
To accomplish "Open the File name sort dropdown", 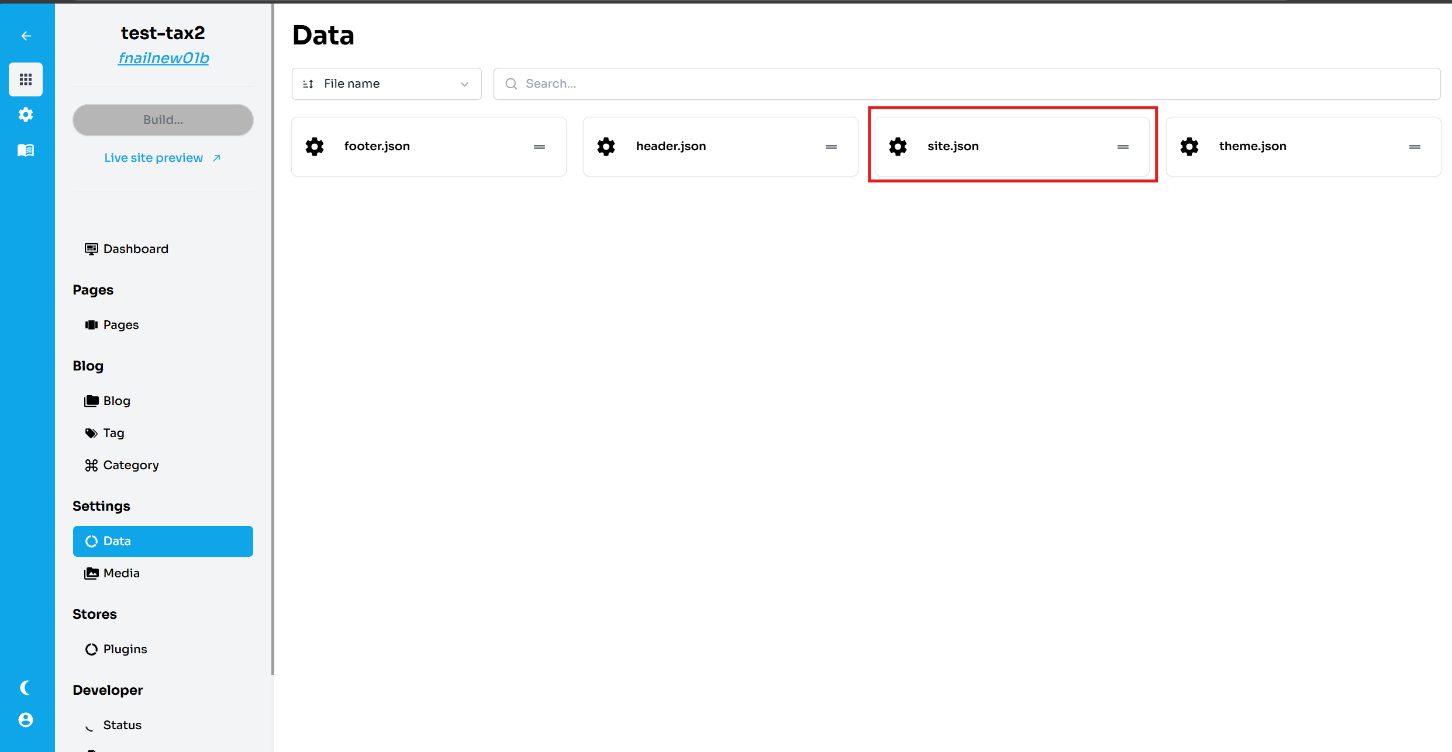I will (387, 84).
